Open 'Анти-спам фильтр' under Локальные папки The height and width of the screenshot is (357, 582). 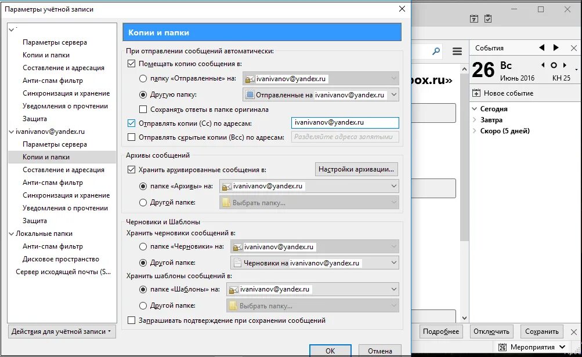pyautogui.click(x=53, y=246)
